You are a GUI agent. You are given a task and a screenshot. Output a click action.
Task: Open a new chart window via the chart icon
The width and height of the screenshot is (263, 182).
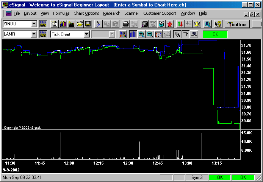coord(63,24)
